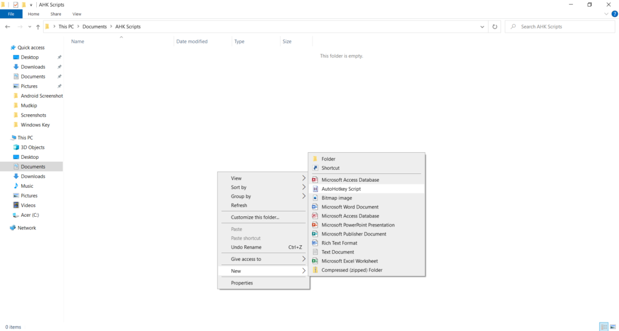Click into the Search AHK Scripts box
The width and height of the screenshot is (619, 331).
pyautogui.click(x=560, y=27)
